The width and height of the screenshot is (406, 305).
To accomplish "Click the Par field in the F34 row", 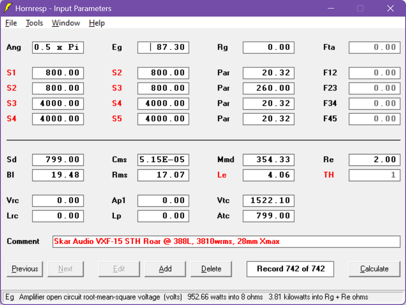I will pos(269,103).
